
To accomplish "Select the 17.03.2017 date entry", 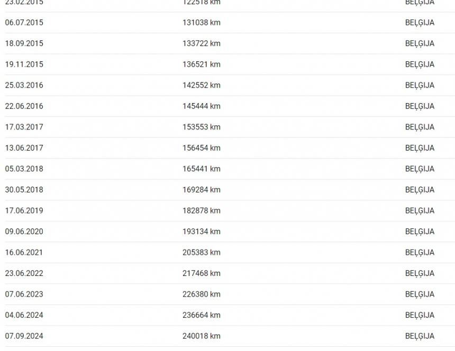I will click(x=24, y=127).
